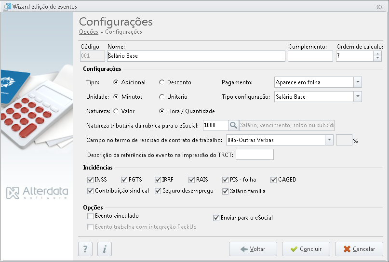The image size is (389, 262).
Task: Click the disabled Código field 001
Action: [92, 56]
